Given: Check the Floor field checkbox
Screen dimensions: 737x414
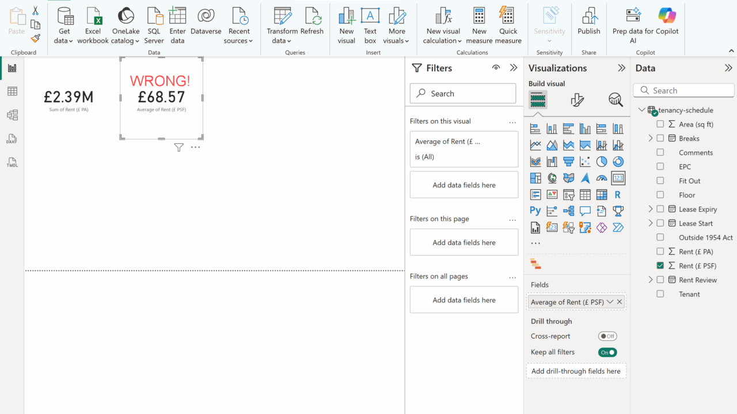Looking at the screenshot, I should (x=660, y=195).
